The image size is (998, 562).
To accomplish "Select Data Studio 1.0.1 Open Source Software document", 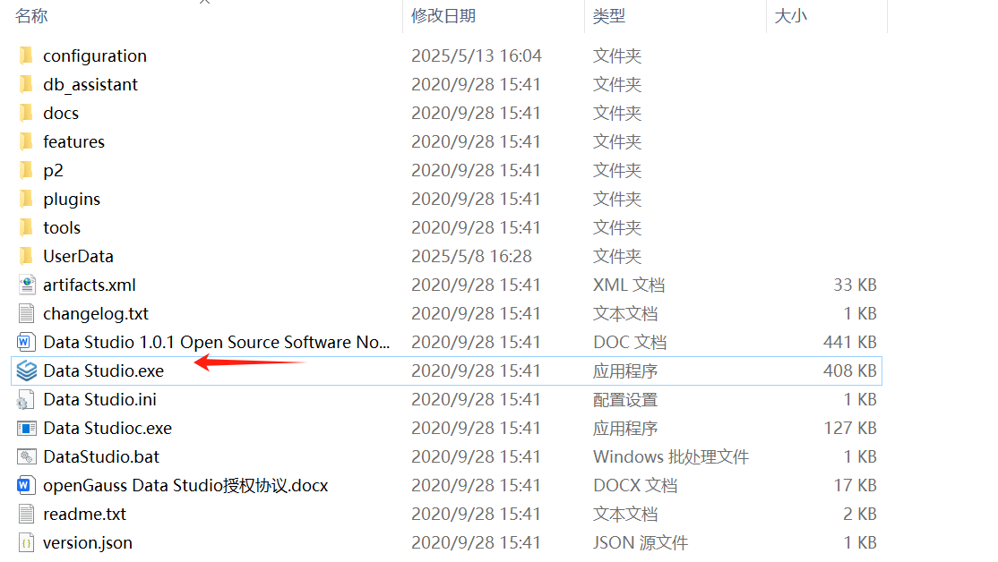I will click(x=217, y=342).
